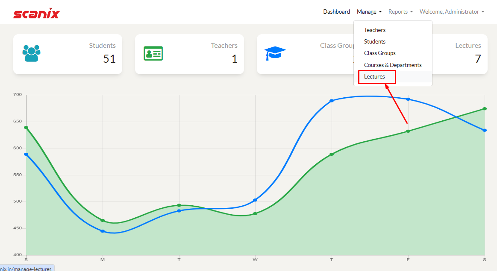Open the Welcome, Administrator user menu
The height and width of the screenshot is (271, 497).
451,12
